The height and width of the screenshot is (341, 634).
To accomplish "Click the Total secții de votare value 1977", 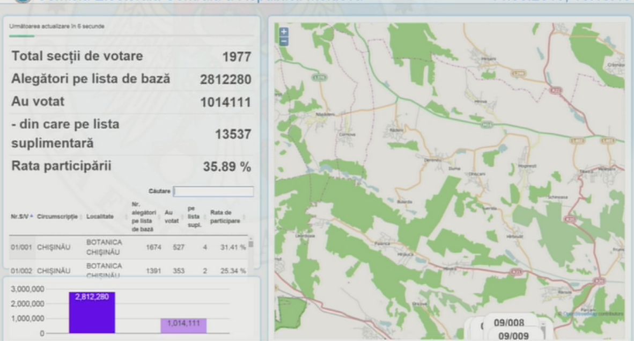I will pos(237,57).
